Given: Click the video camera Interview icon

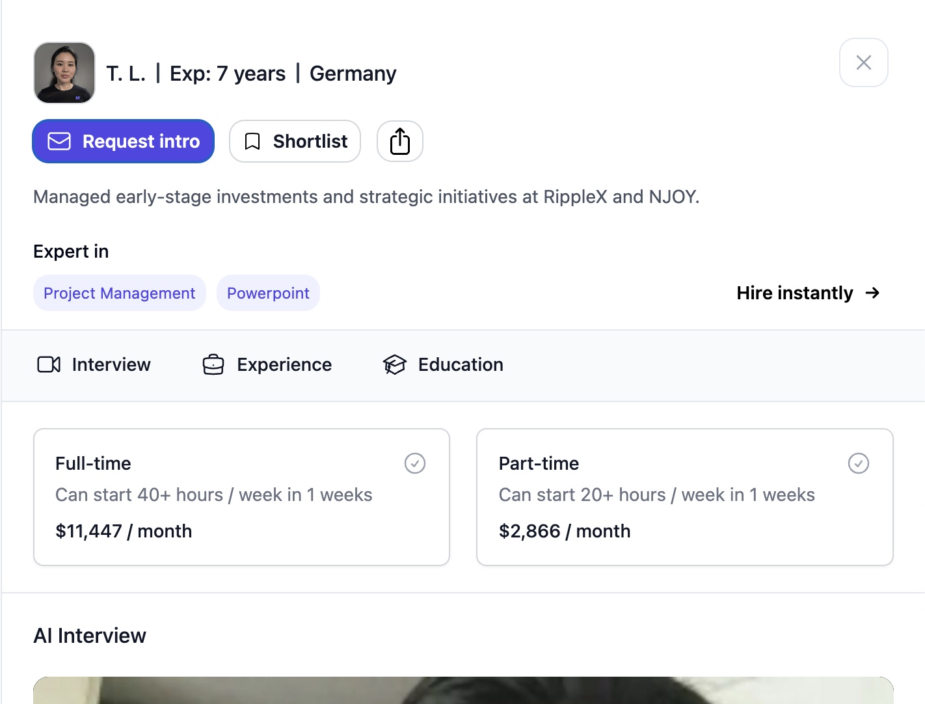Looking at the screenshot, I should (49, 364).
